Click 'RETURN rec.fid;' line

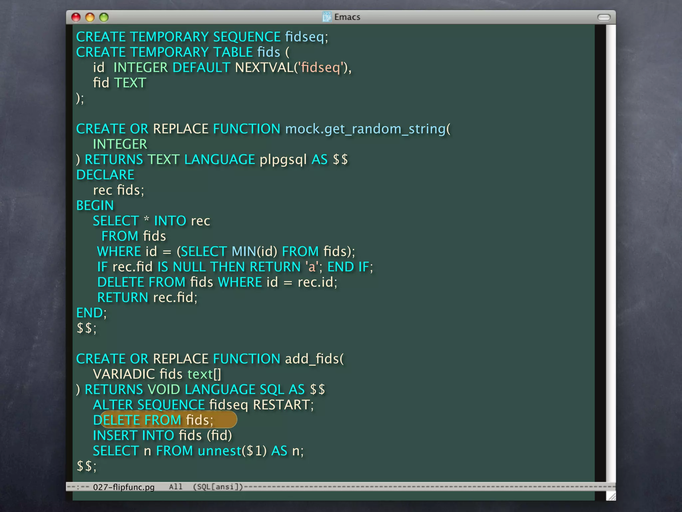tap(147, 297)
